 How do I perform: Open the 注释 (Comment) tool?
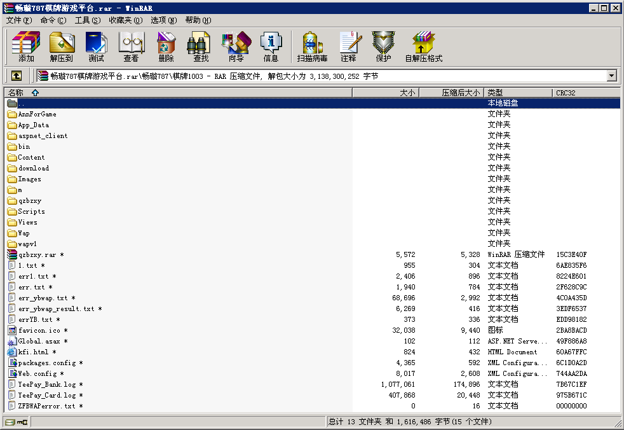pos(348,47)
